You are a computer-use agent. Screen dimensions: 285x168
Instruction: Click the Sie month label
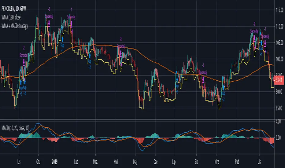point(196,162)
